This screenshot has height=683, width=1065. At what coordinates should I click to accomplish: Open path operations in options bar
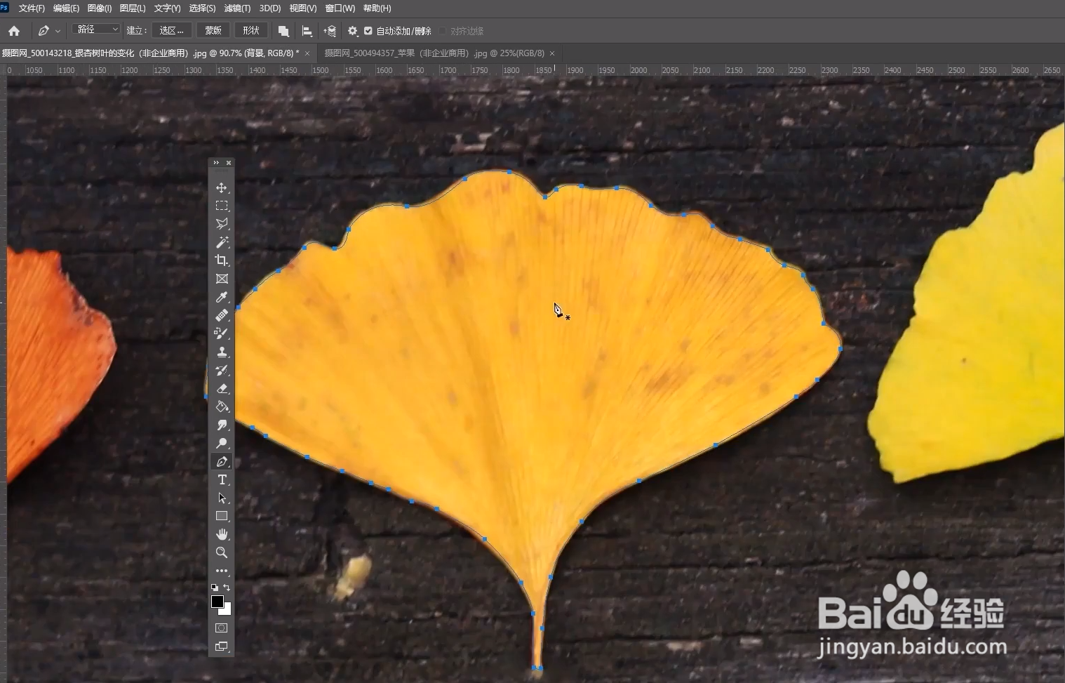click(283, 31)
